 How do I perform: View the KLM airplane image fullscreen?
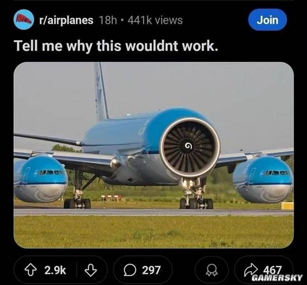click(x=153, y=155)
